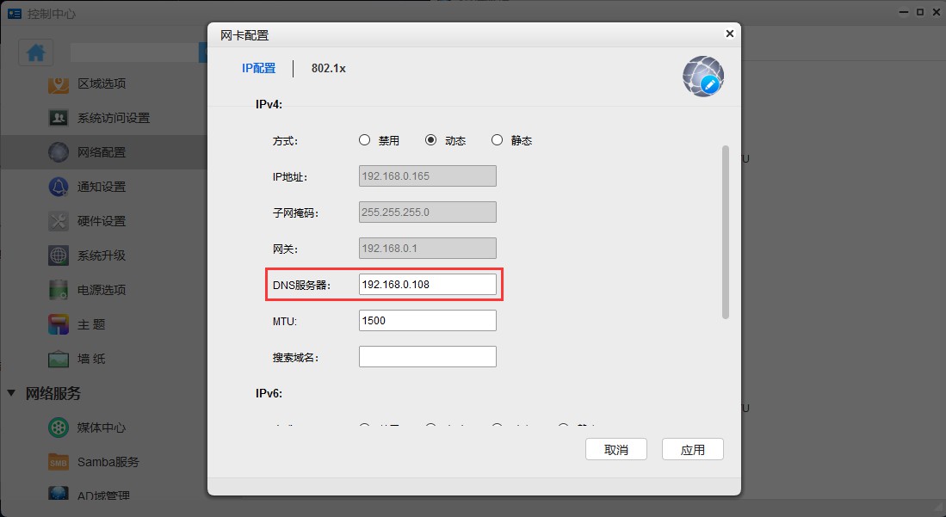Image resolution: width=946 pixels, height=517 pixels.
Task: Click the 取消 button
Action: (615, 449)
